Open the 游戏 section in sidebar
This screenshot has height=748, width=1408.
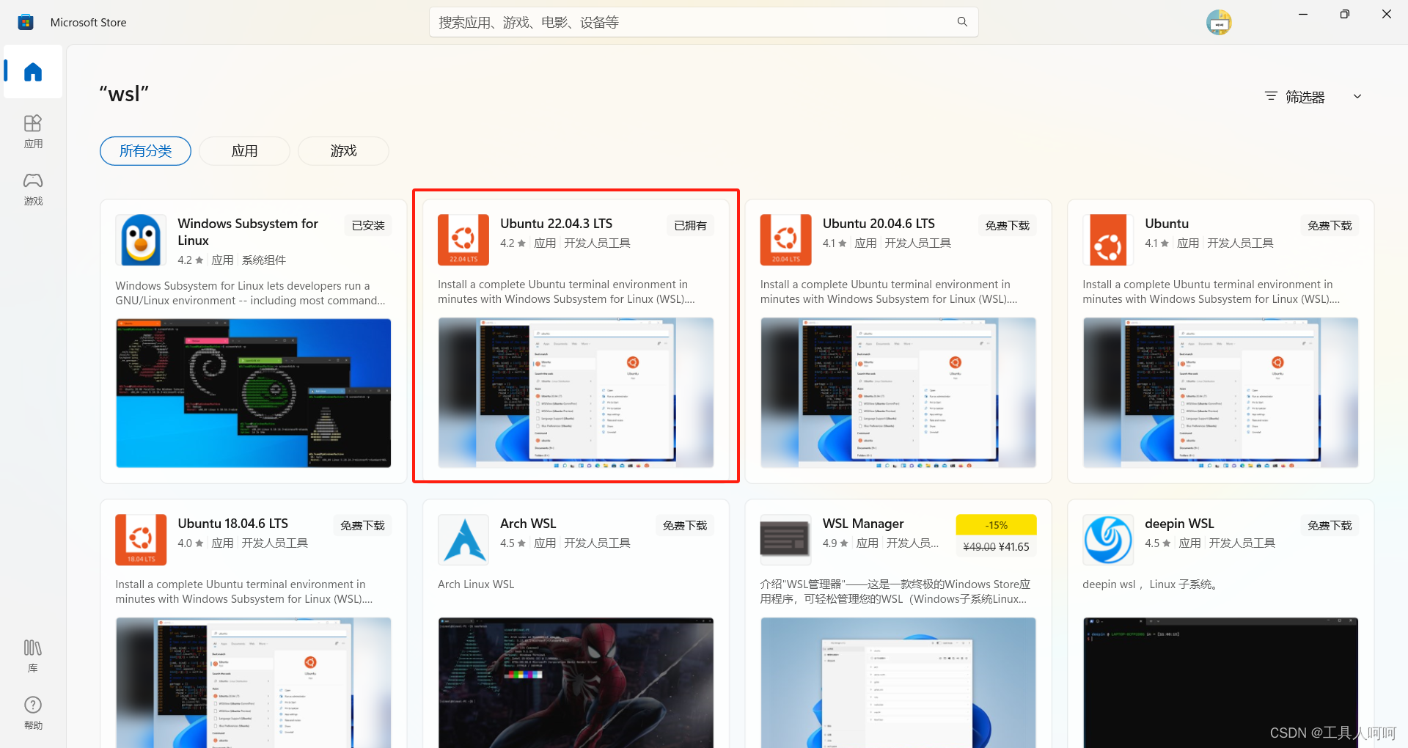[33, 188]
